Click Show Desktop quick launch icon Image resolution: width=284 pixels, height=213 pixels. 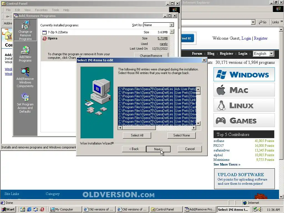23,209
